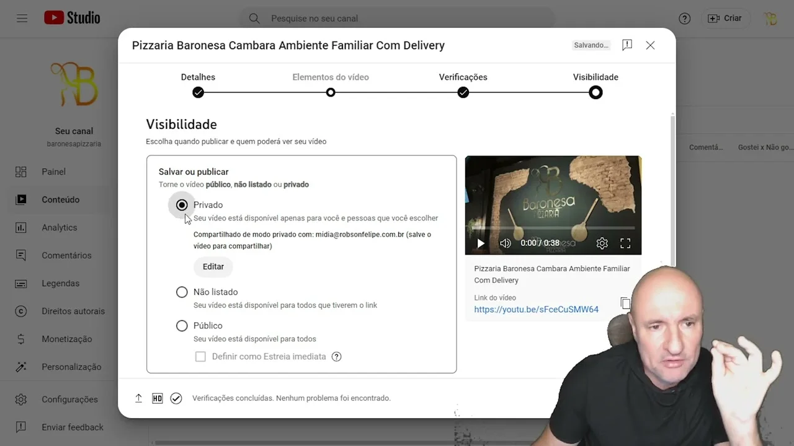The height and width of the screenshot is (446, 794).
Task: Click the checks complete checkmark icon
Action: click(176, 398)
